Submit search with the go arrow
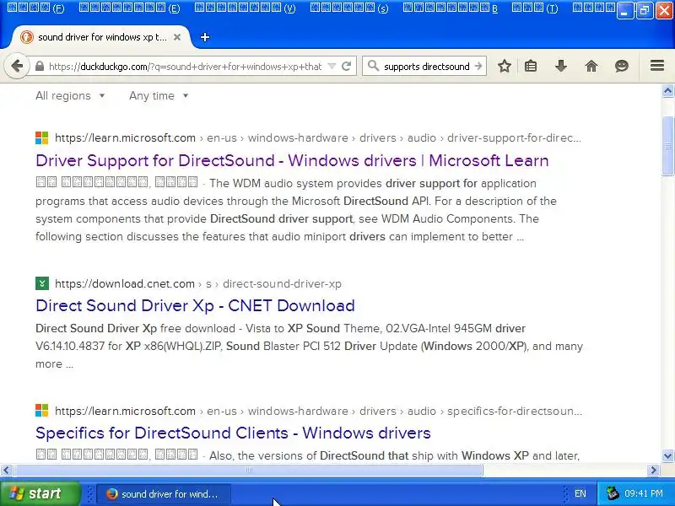Viewport: 675px width, 506px height. (478, 67)
